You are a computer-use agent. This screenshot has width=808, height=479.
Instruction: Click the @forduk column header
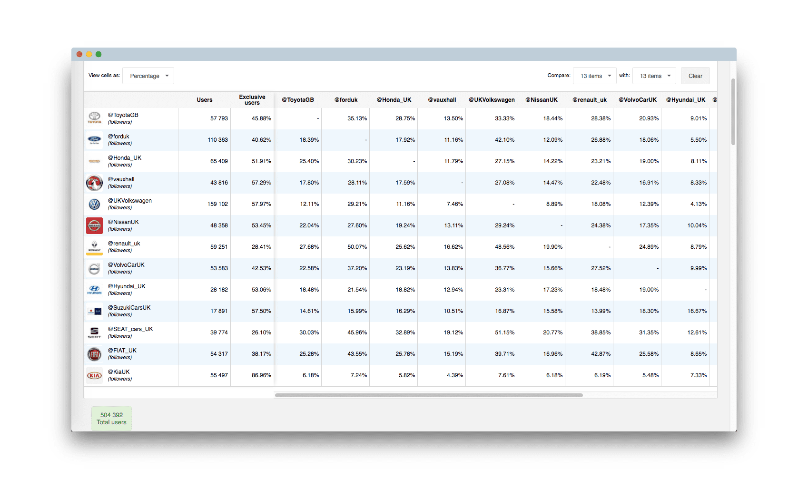[346, 100]
